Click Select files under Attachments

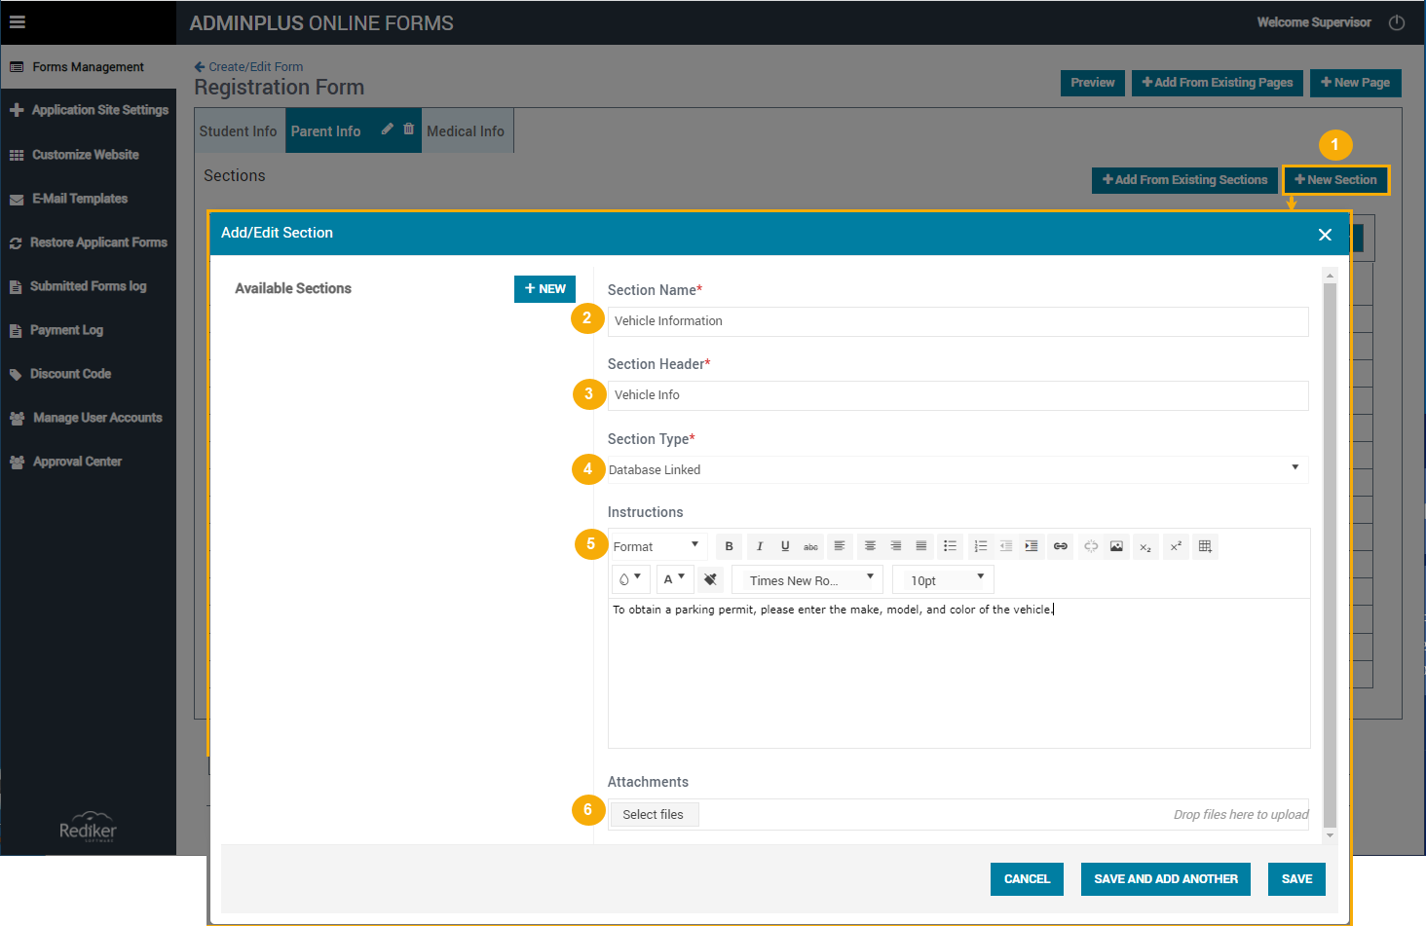coord(654,814)
